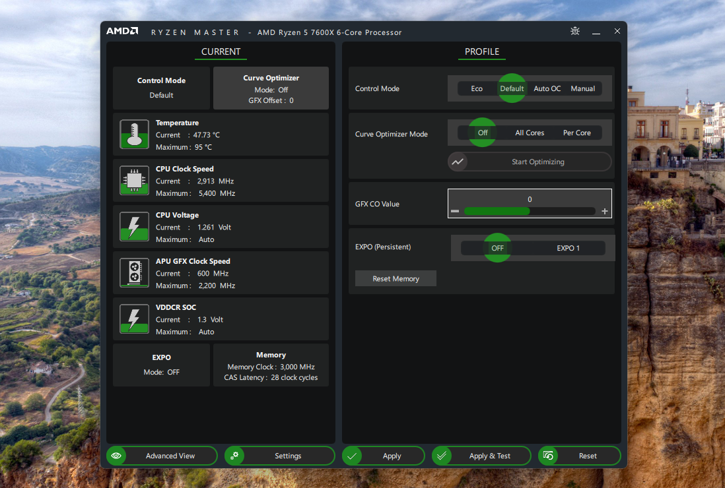725x488 pixels.
Task: Open Settings
Action: [x=280, y=456]
